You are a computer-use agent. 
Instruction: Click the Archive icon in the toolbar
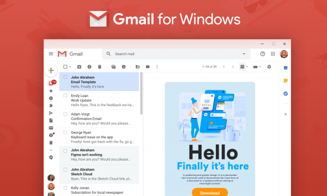(79, 66)
